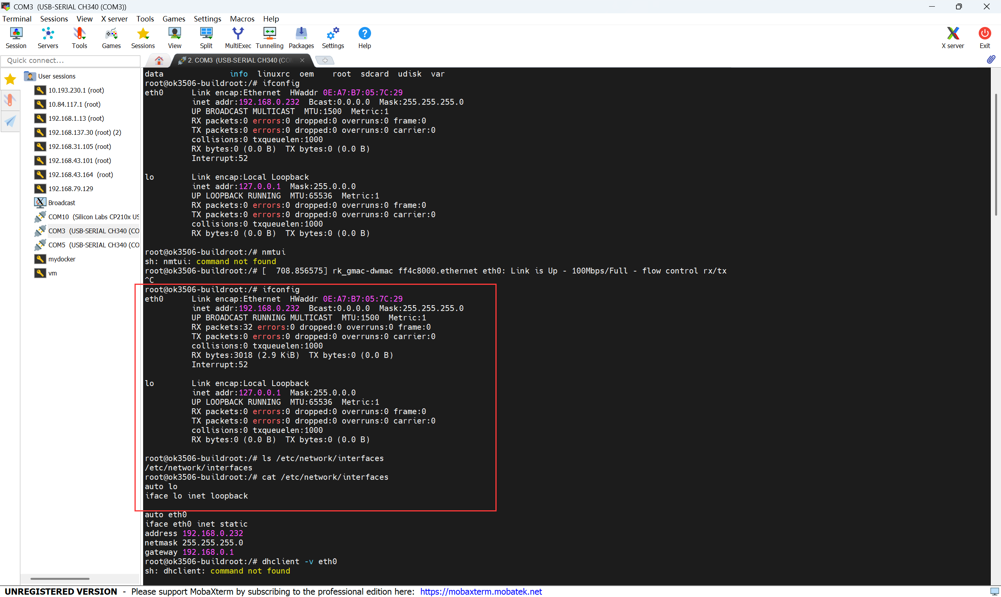The image size is (1001, 597).
Task: Open the mobaxterm.mobatek.net link
Action: click(x=481, y=592)
